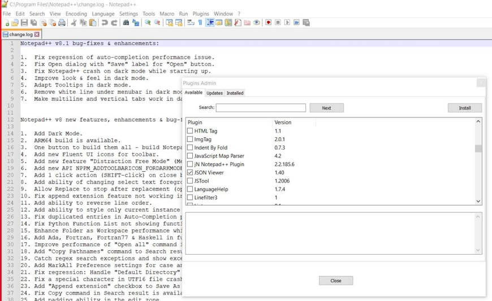The height and width of the screenshot is (301, 492).
Task: Focus the plugin Search input field
Action: (261, 108)
